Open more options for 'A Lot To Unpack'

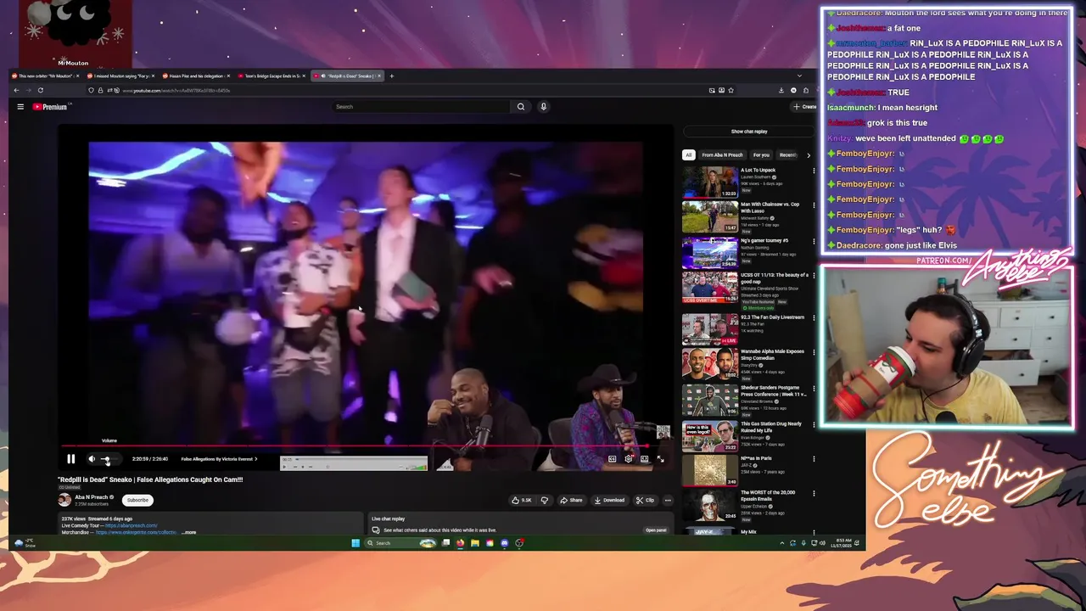pyautogui.click(x=814, y=171)
